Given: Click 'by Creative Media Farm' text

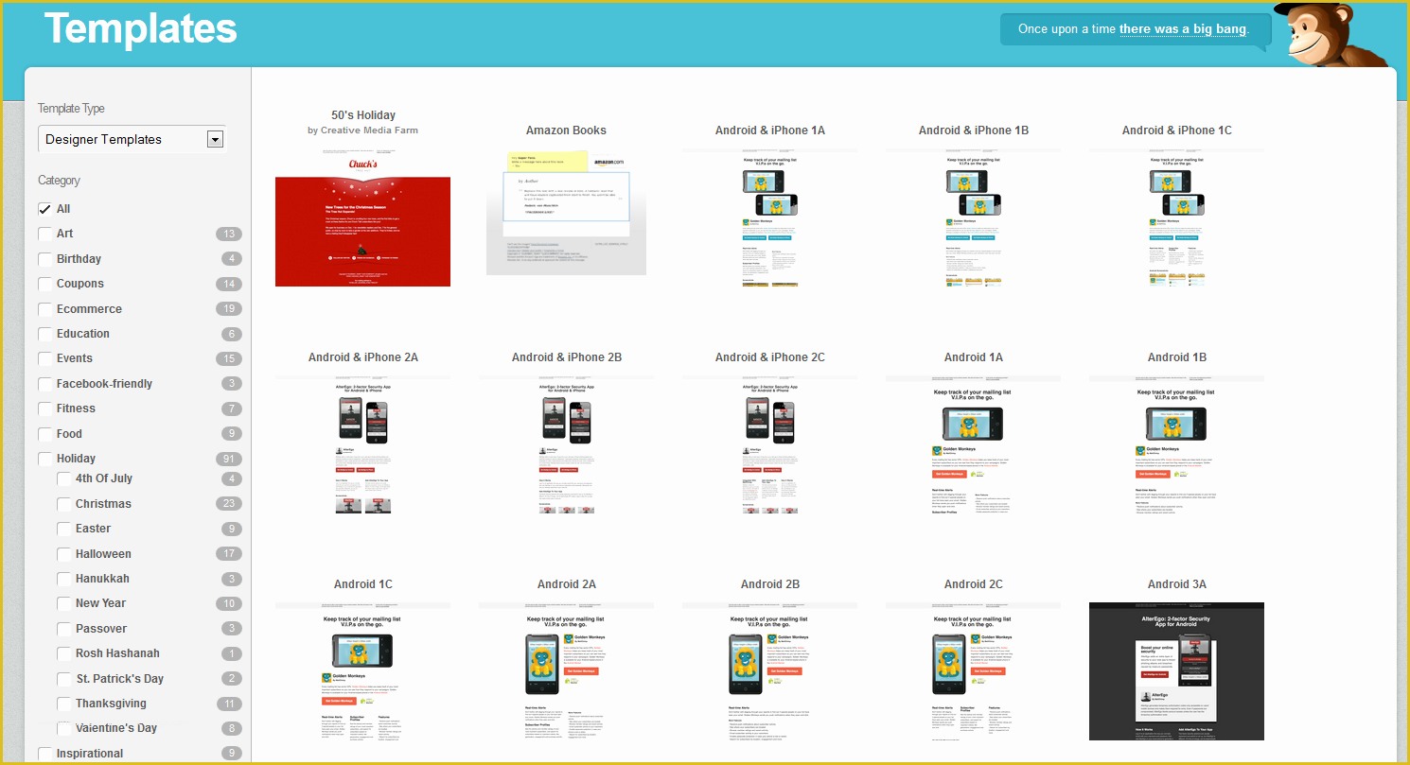Looking at the screenshot, I should coord(362,130).
